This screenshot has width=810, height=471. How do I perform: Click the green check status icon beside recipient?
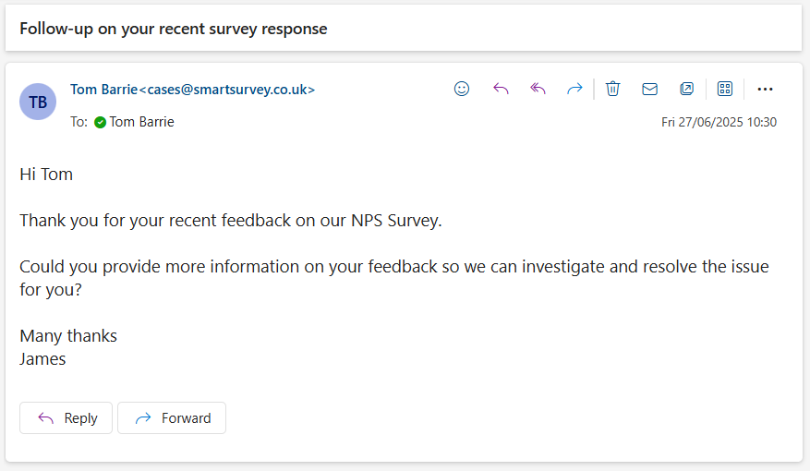click(101, 123)
